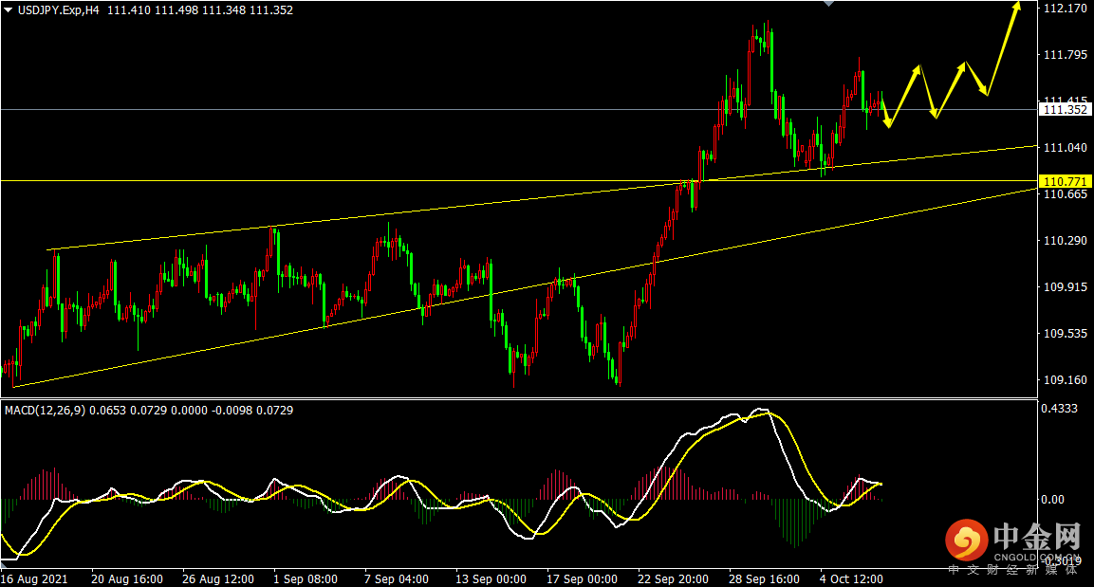Select the OHLC values 111.410 111.498 111.348 111.352
The image size is (1094, 587).
click(x=200, y=10)
